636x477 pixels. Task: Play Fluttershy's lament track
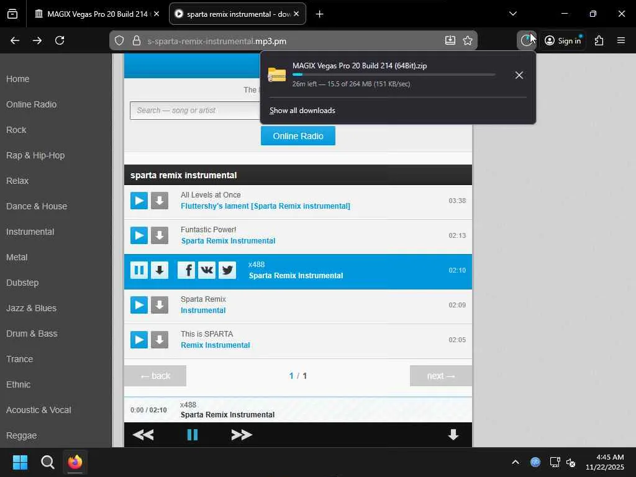(139, 201)
